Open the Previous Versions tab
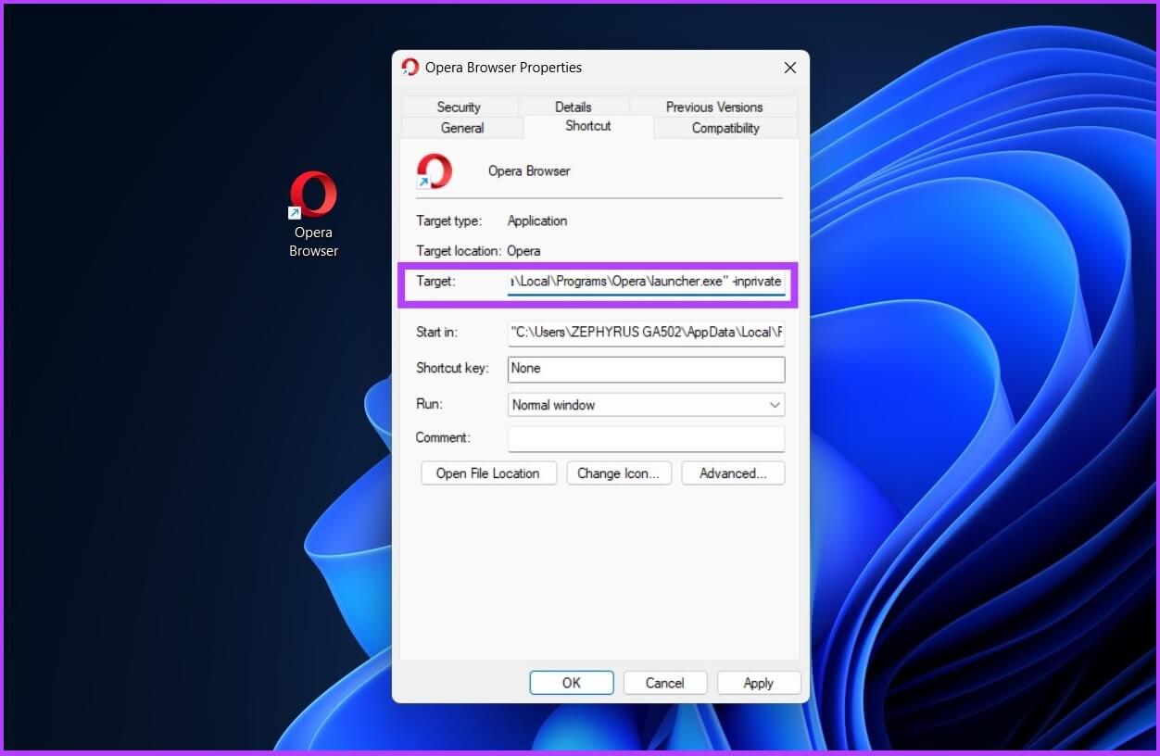The height and width of the screenshot is (756, 1160). pos(714,107)
